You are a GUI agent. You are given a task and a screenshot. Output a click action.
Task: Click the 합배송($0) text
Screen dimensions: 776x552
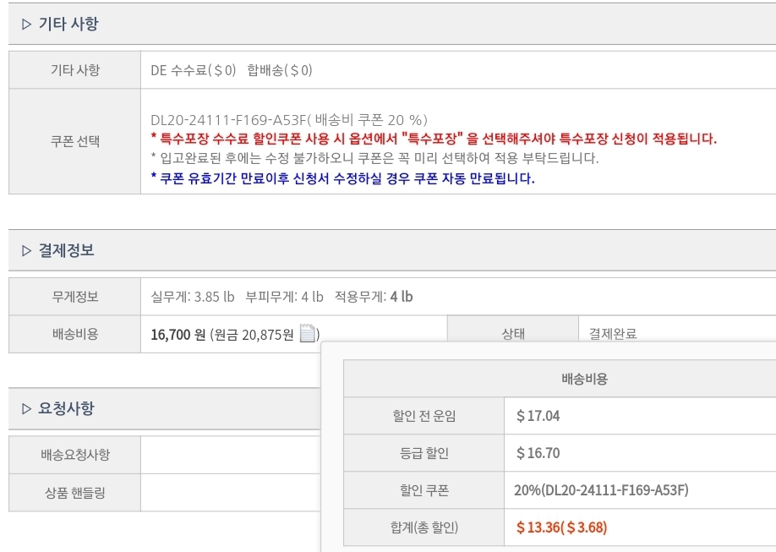[279, 70]
